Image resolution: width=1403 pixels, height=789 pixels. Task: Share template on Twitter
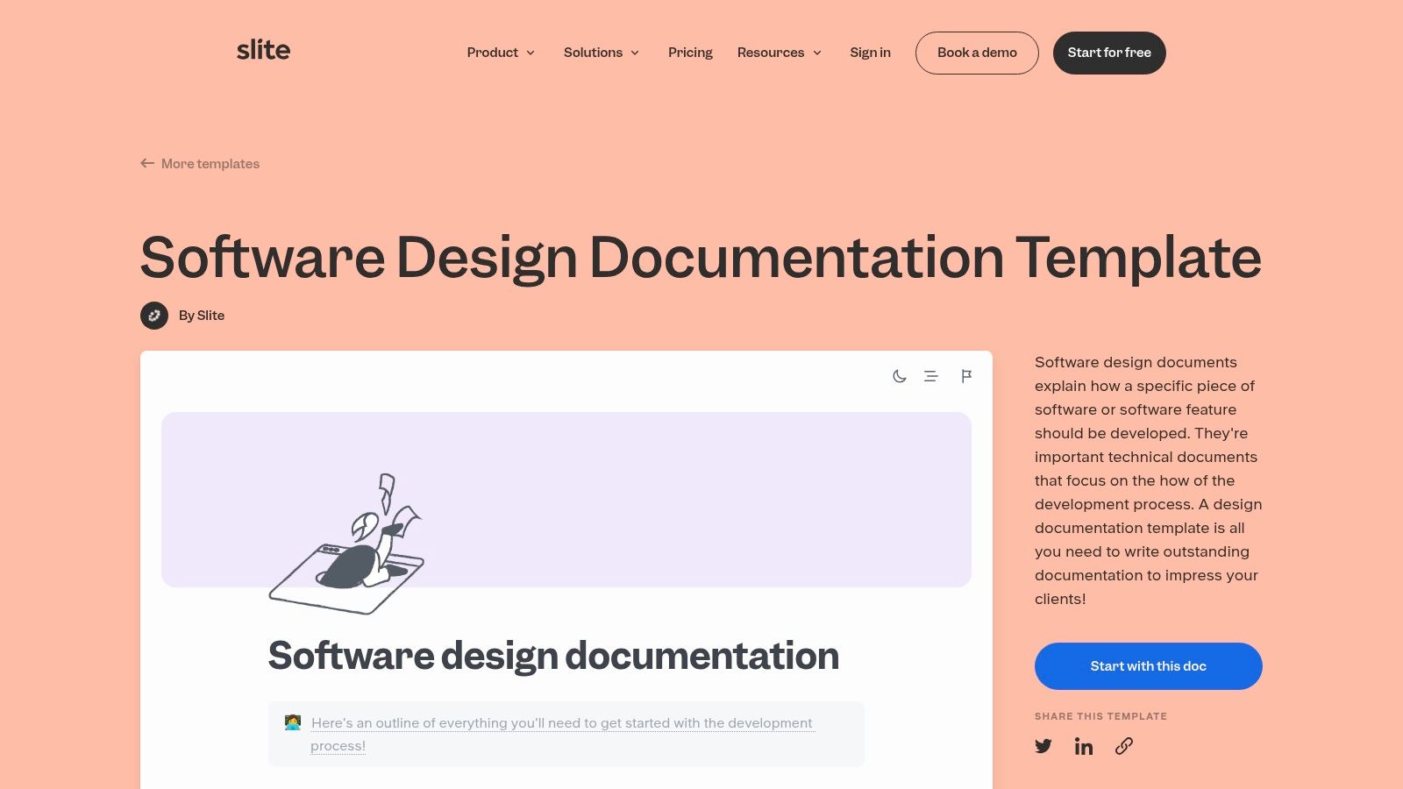click(x=1043, y=746)
